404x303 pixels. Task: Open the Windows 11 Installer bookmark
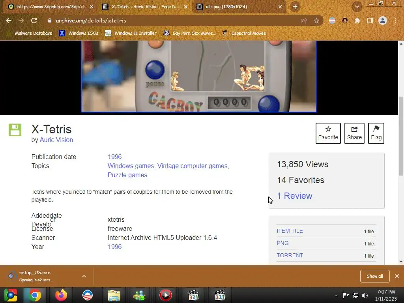point(131,33)
